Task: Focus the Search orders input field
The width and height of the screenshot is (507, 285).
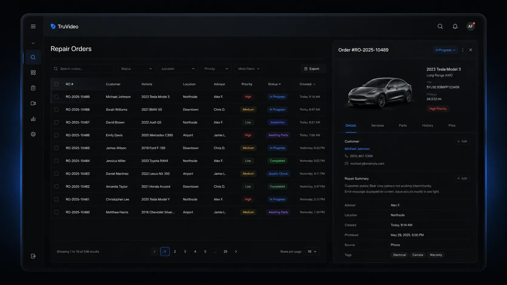Action: click(82, 69)
